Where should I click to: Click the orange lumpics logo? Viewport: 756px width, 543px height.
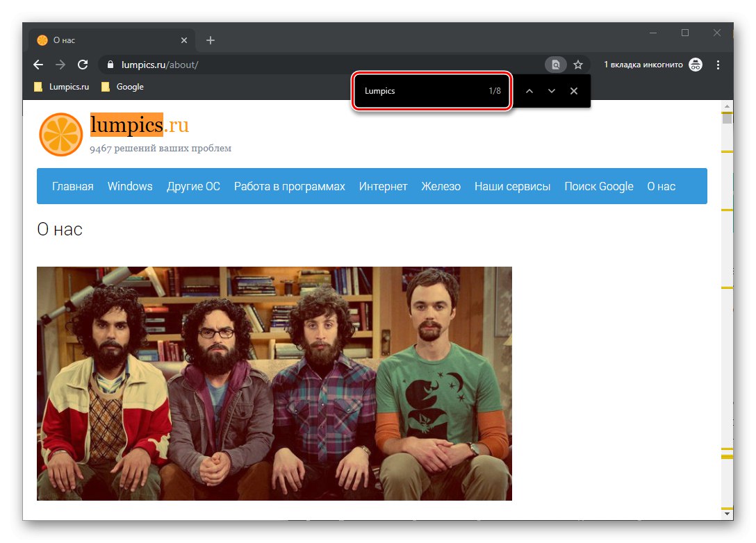(60, 135)
